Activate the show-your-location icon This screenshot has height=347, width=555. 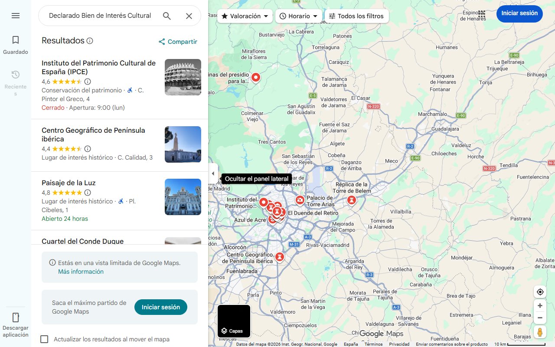[540, 291]
